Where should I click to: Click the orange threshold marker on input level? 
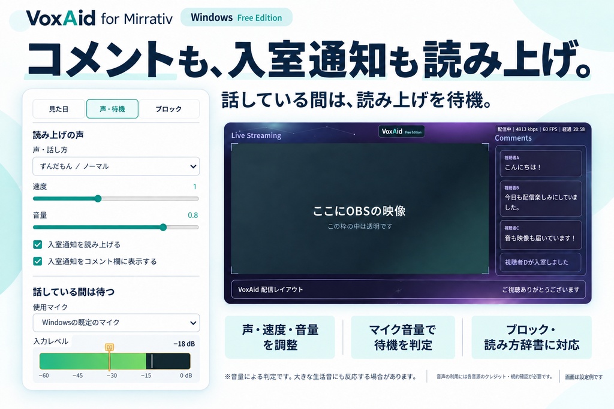pos(110,347)
